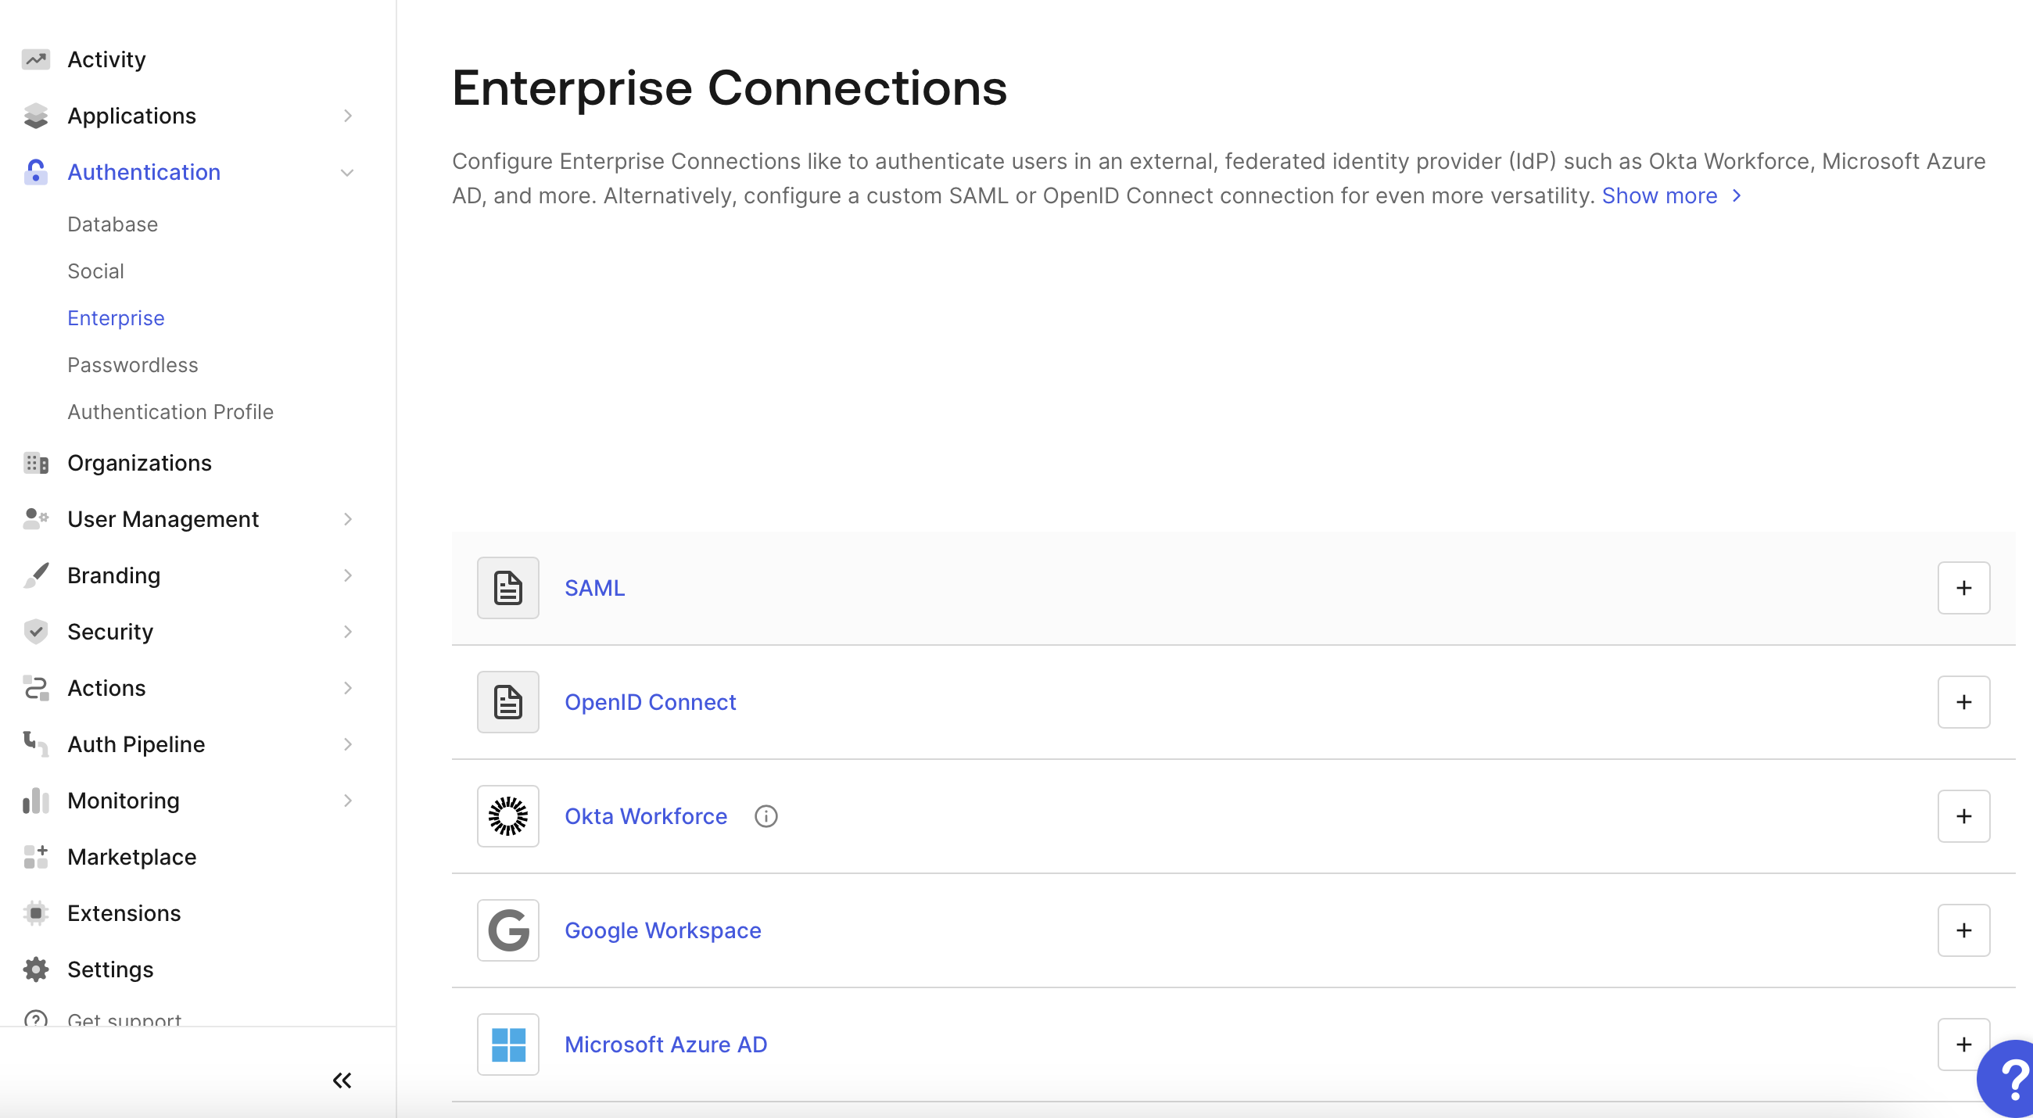Click the User Management person icon
Viewport: 2033px width, 1118px height.
[35, 519]
